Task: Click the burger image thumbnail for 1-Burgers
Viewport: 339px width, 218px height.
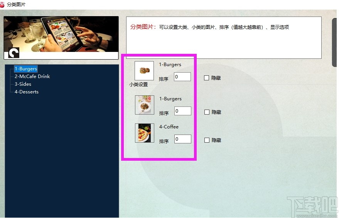Action: (x=144, y=71)
